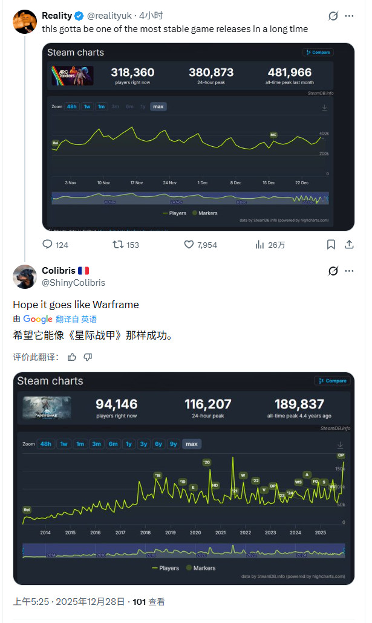
Task: Select 1y zoom on Warframe chart
Action: [128, 444]
